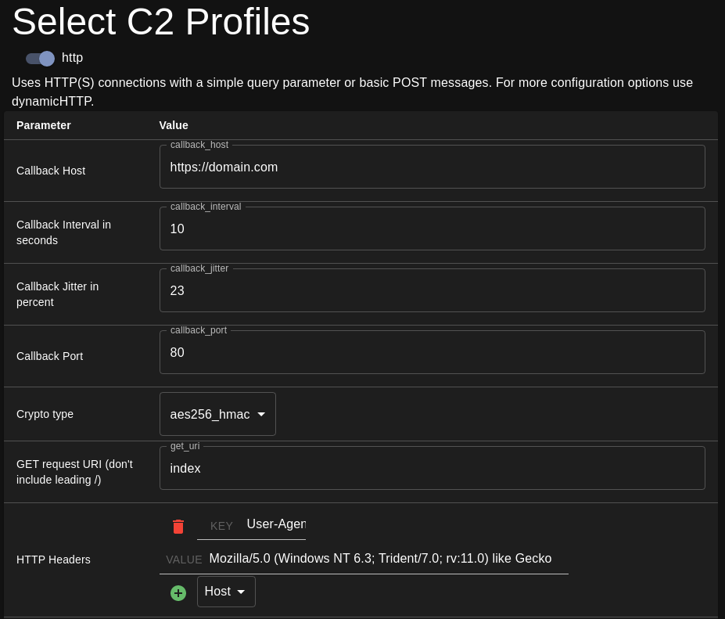Select the Host option under HTTP Headers
The image size is (725, 619).
click(226, 592)
